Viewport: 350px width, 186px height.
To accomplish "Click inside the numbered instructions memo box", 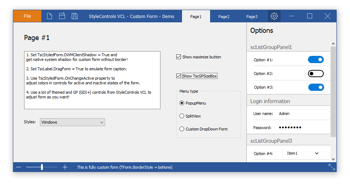I will click(92, 80).
